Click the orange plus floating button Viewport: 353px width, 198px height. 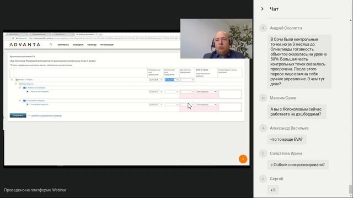[243, 159]
